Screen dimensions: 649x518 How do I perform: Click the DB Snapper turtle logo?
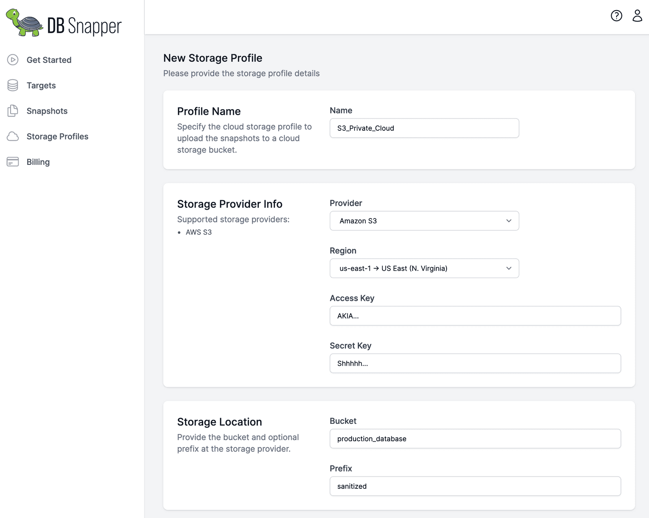(24, 23)
